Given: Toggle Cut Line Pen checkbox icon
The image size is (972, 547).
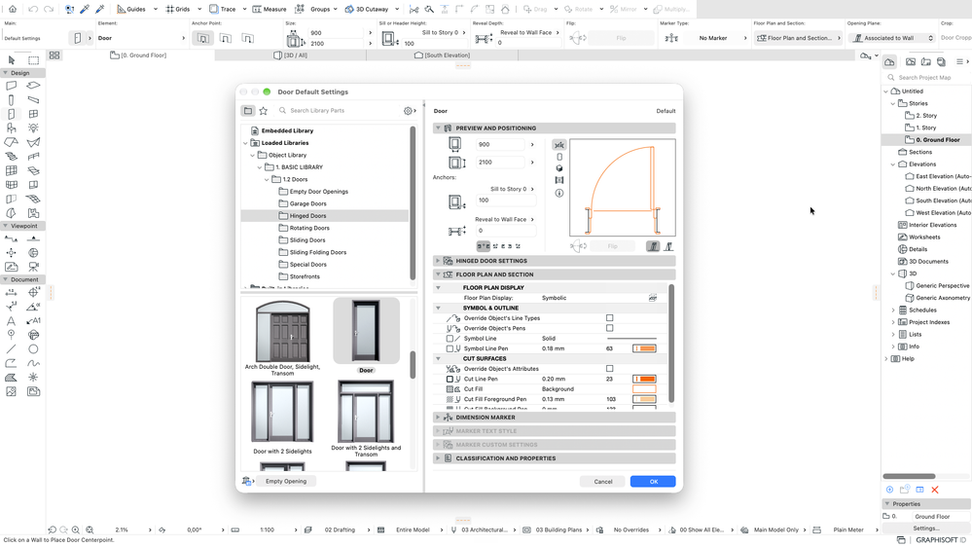Looking at the screenshot, I should coord(450,379).
